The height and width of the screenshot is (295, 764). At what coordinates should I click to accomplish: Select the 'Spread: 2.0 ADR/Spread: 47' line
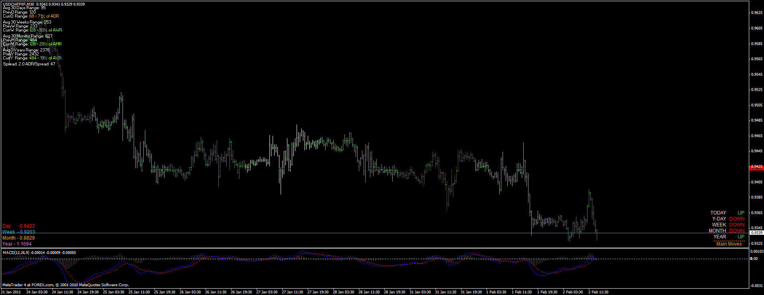[x=29, y=64]
